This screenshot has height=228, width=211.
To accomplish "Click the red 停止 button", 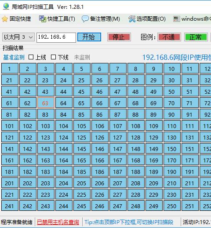I will coord(119,37).
